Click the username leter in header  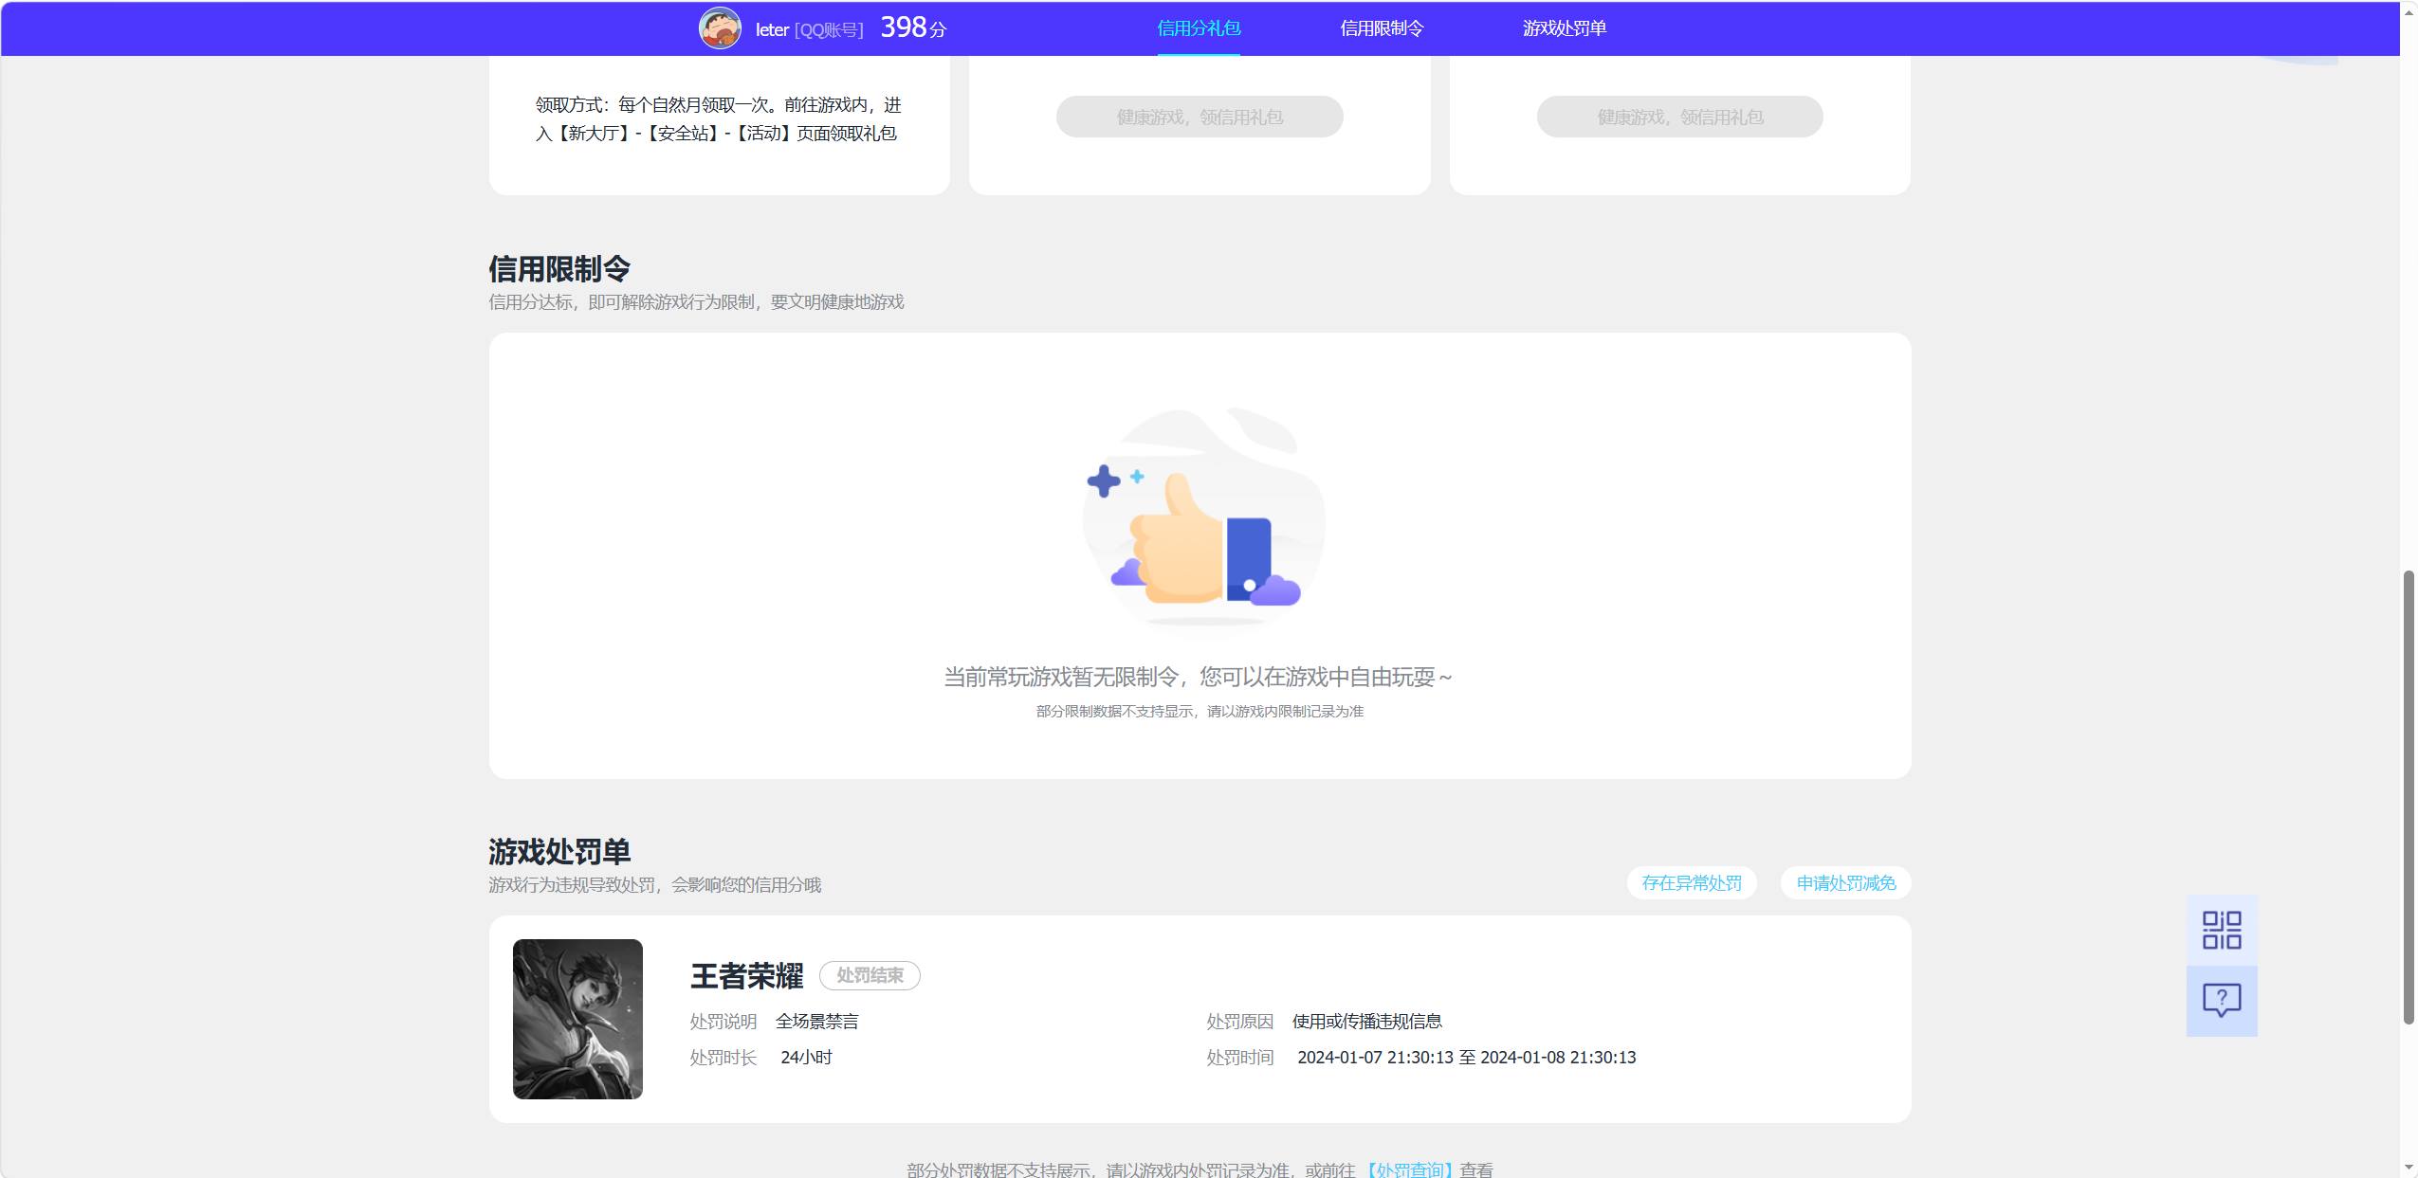click(772, 29)
